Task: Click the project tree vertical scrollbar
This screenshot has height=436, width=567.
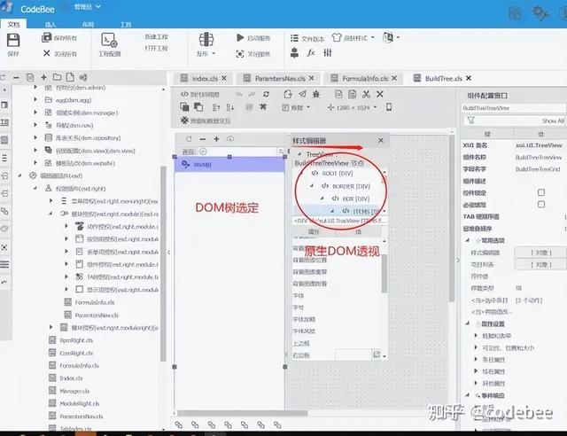Action: (163, 263)
